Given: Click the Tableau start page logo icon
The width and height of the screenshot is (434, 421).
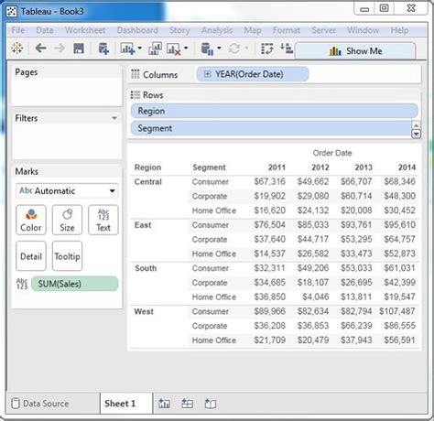Looking at the screenshot, I should (x=17, y=49).
